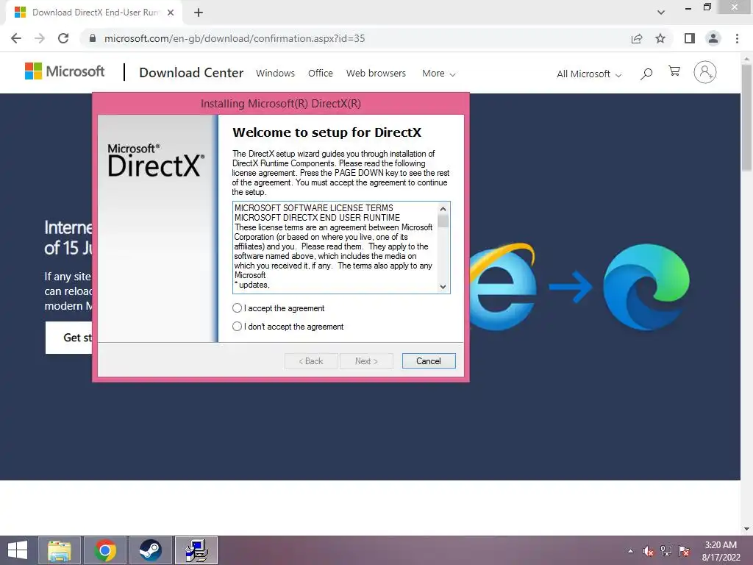Click the Microsoft logo
Screen dimensions: 753x565
pyautogui.click(x=65, y=71)
